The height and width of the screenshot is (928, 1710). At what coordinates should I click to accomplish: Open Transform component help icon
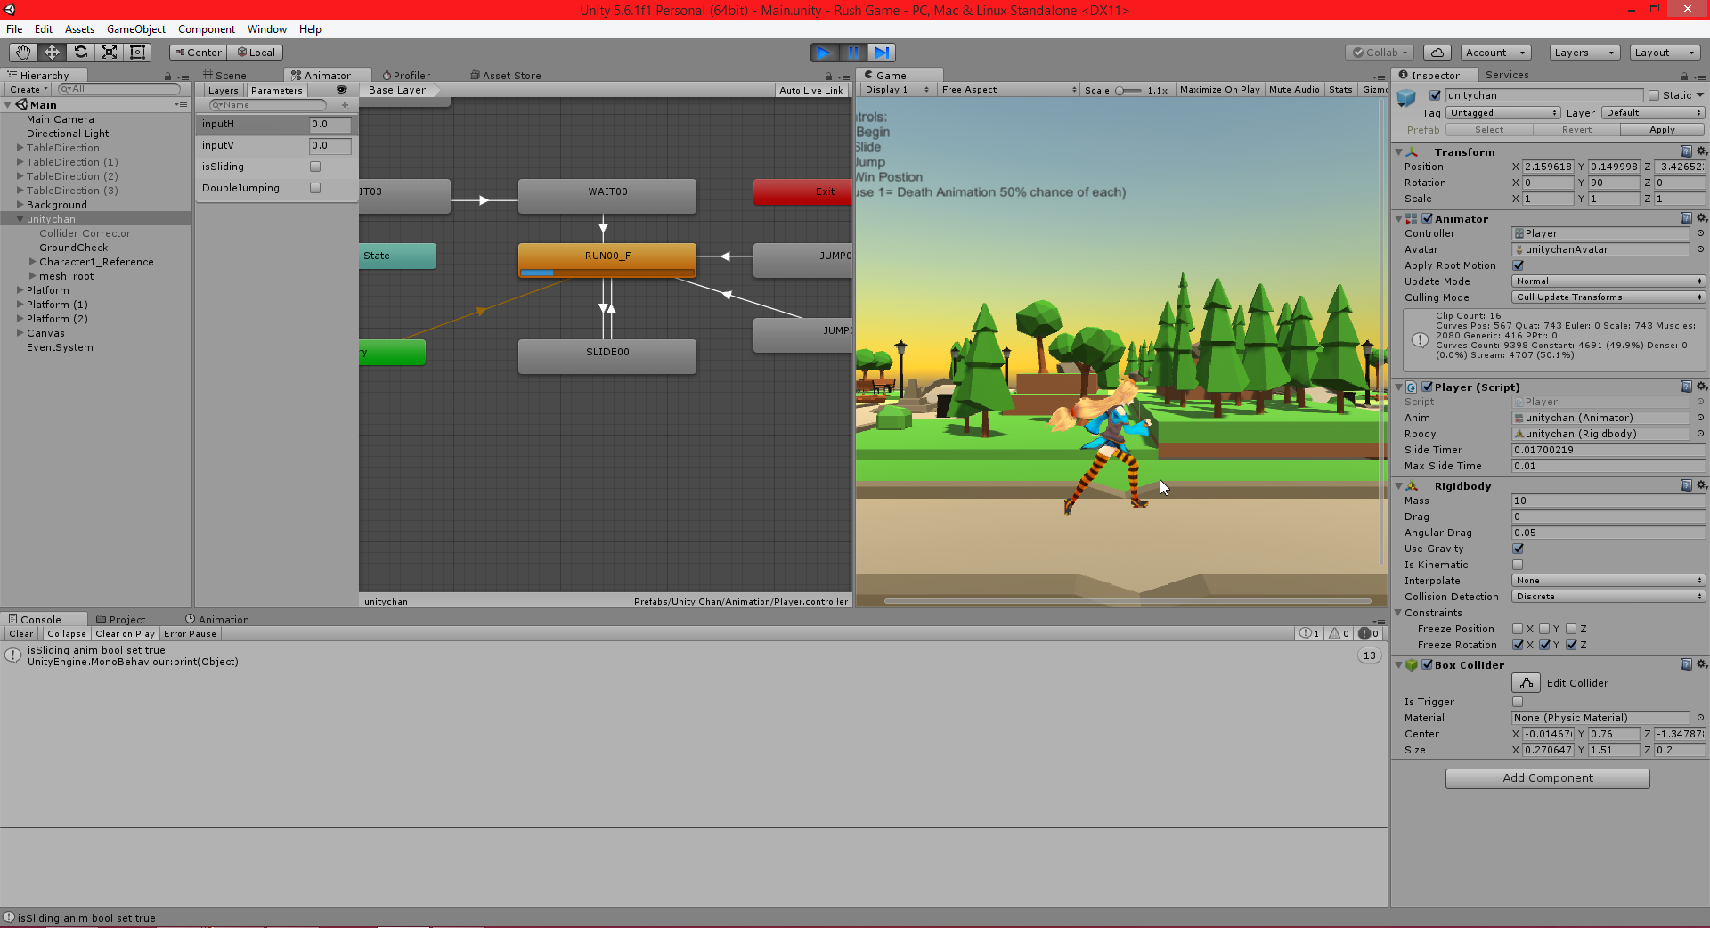(x=1686, y=151)
